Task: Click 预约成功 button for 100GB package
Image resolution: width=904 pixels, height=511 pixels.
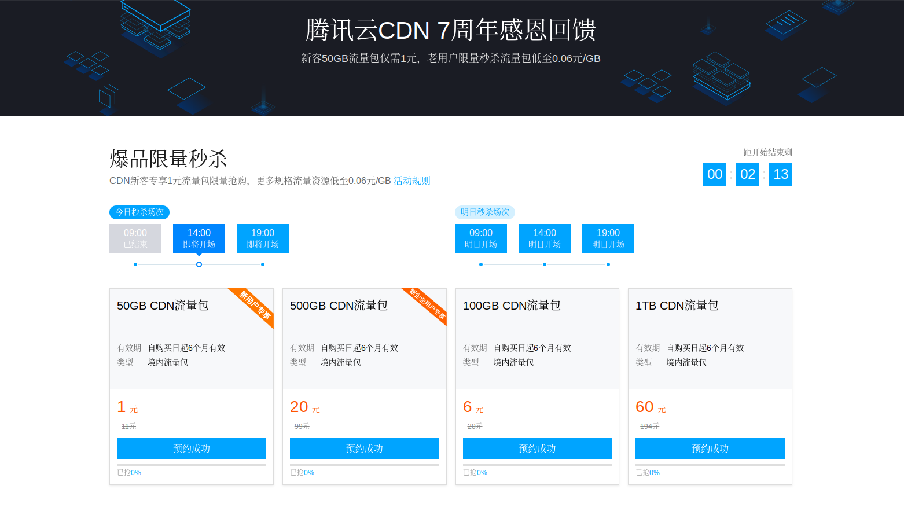Action: point(537,448)
